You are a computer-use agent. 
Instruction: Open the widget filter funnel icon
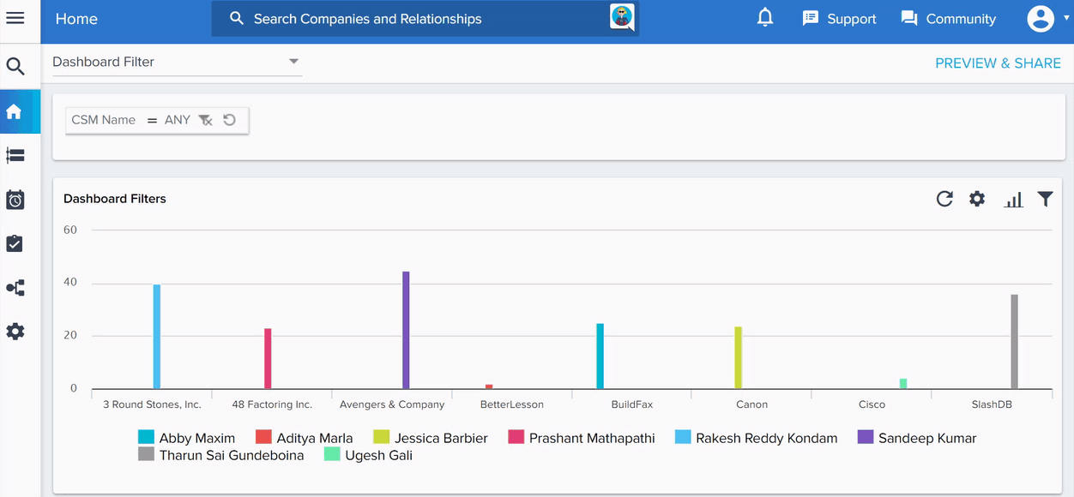[x=1045, y=199]
